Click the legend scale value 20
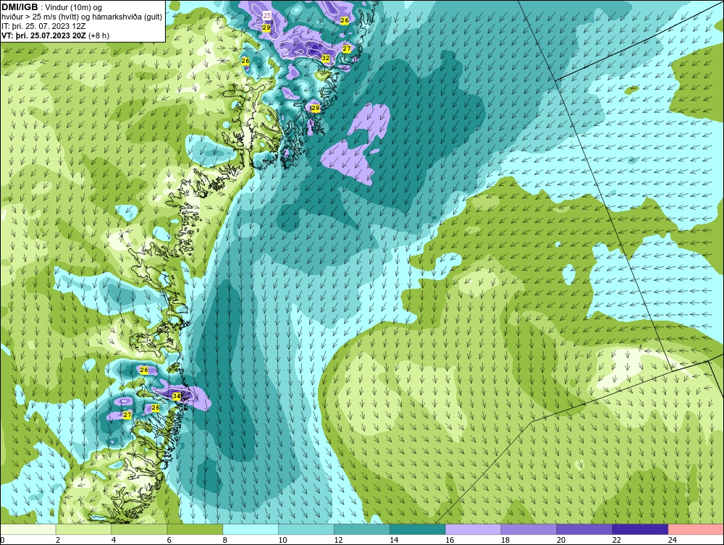724x545 pixels. (561, 540)
